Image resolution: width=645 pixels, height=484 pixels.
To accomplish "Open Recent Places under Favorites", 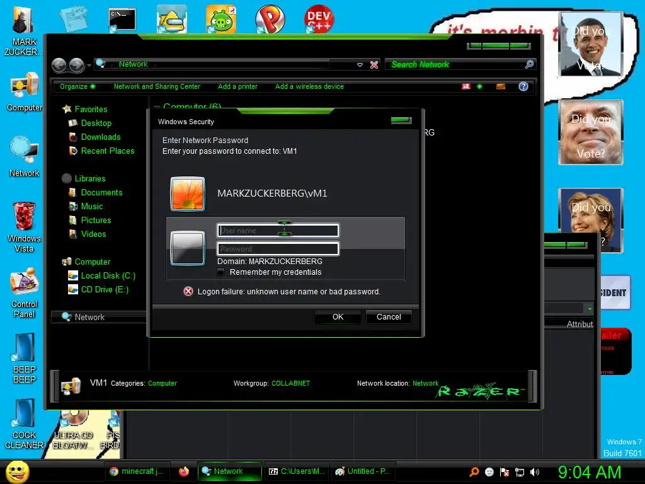I will (x=107, y=151).
